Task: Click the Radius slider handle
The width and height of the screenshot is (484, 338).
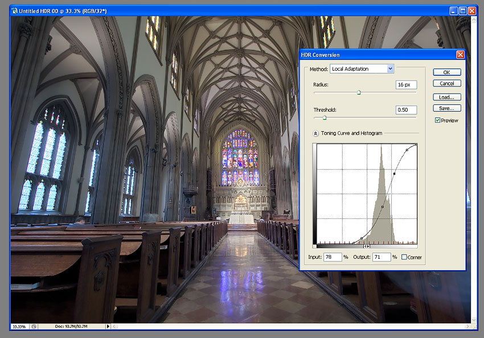Action: pyautogui.click(x=359, y=92)
